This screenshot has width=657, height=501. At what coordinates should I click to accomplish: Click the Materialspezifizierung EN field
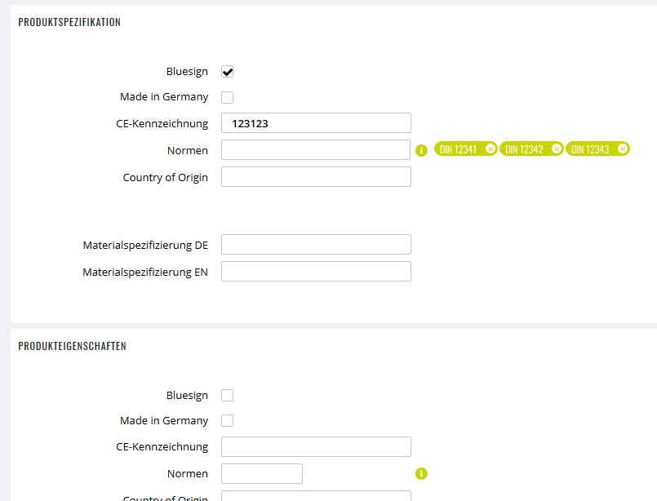316,272
